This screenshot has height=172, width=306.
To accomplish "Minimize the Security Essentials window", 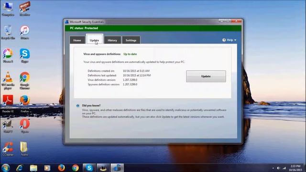I will (222, 21).
